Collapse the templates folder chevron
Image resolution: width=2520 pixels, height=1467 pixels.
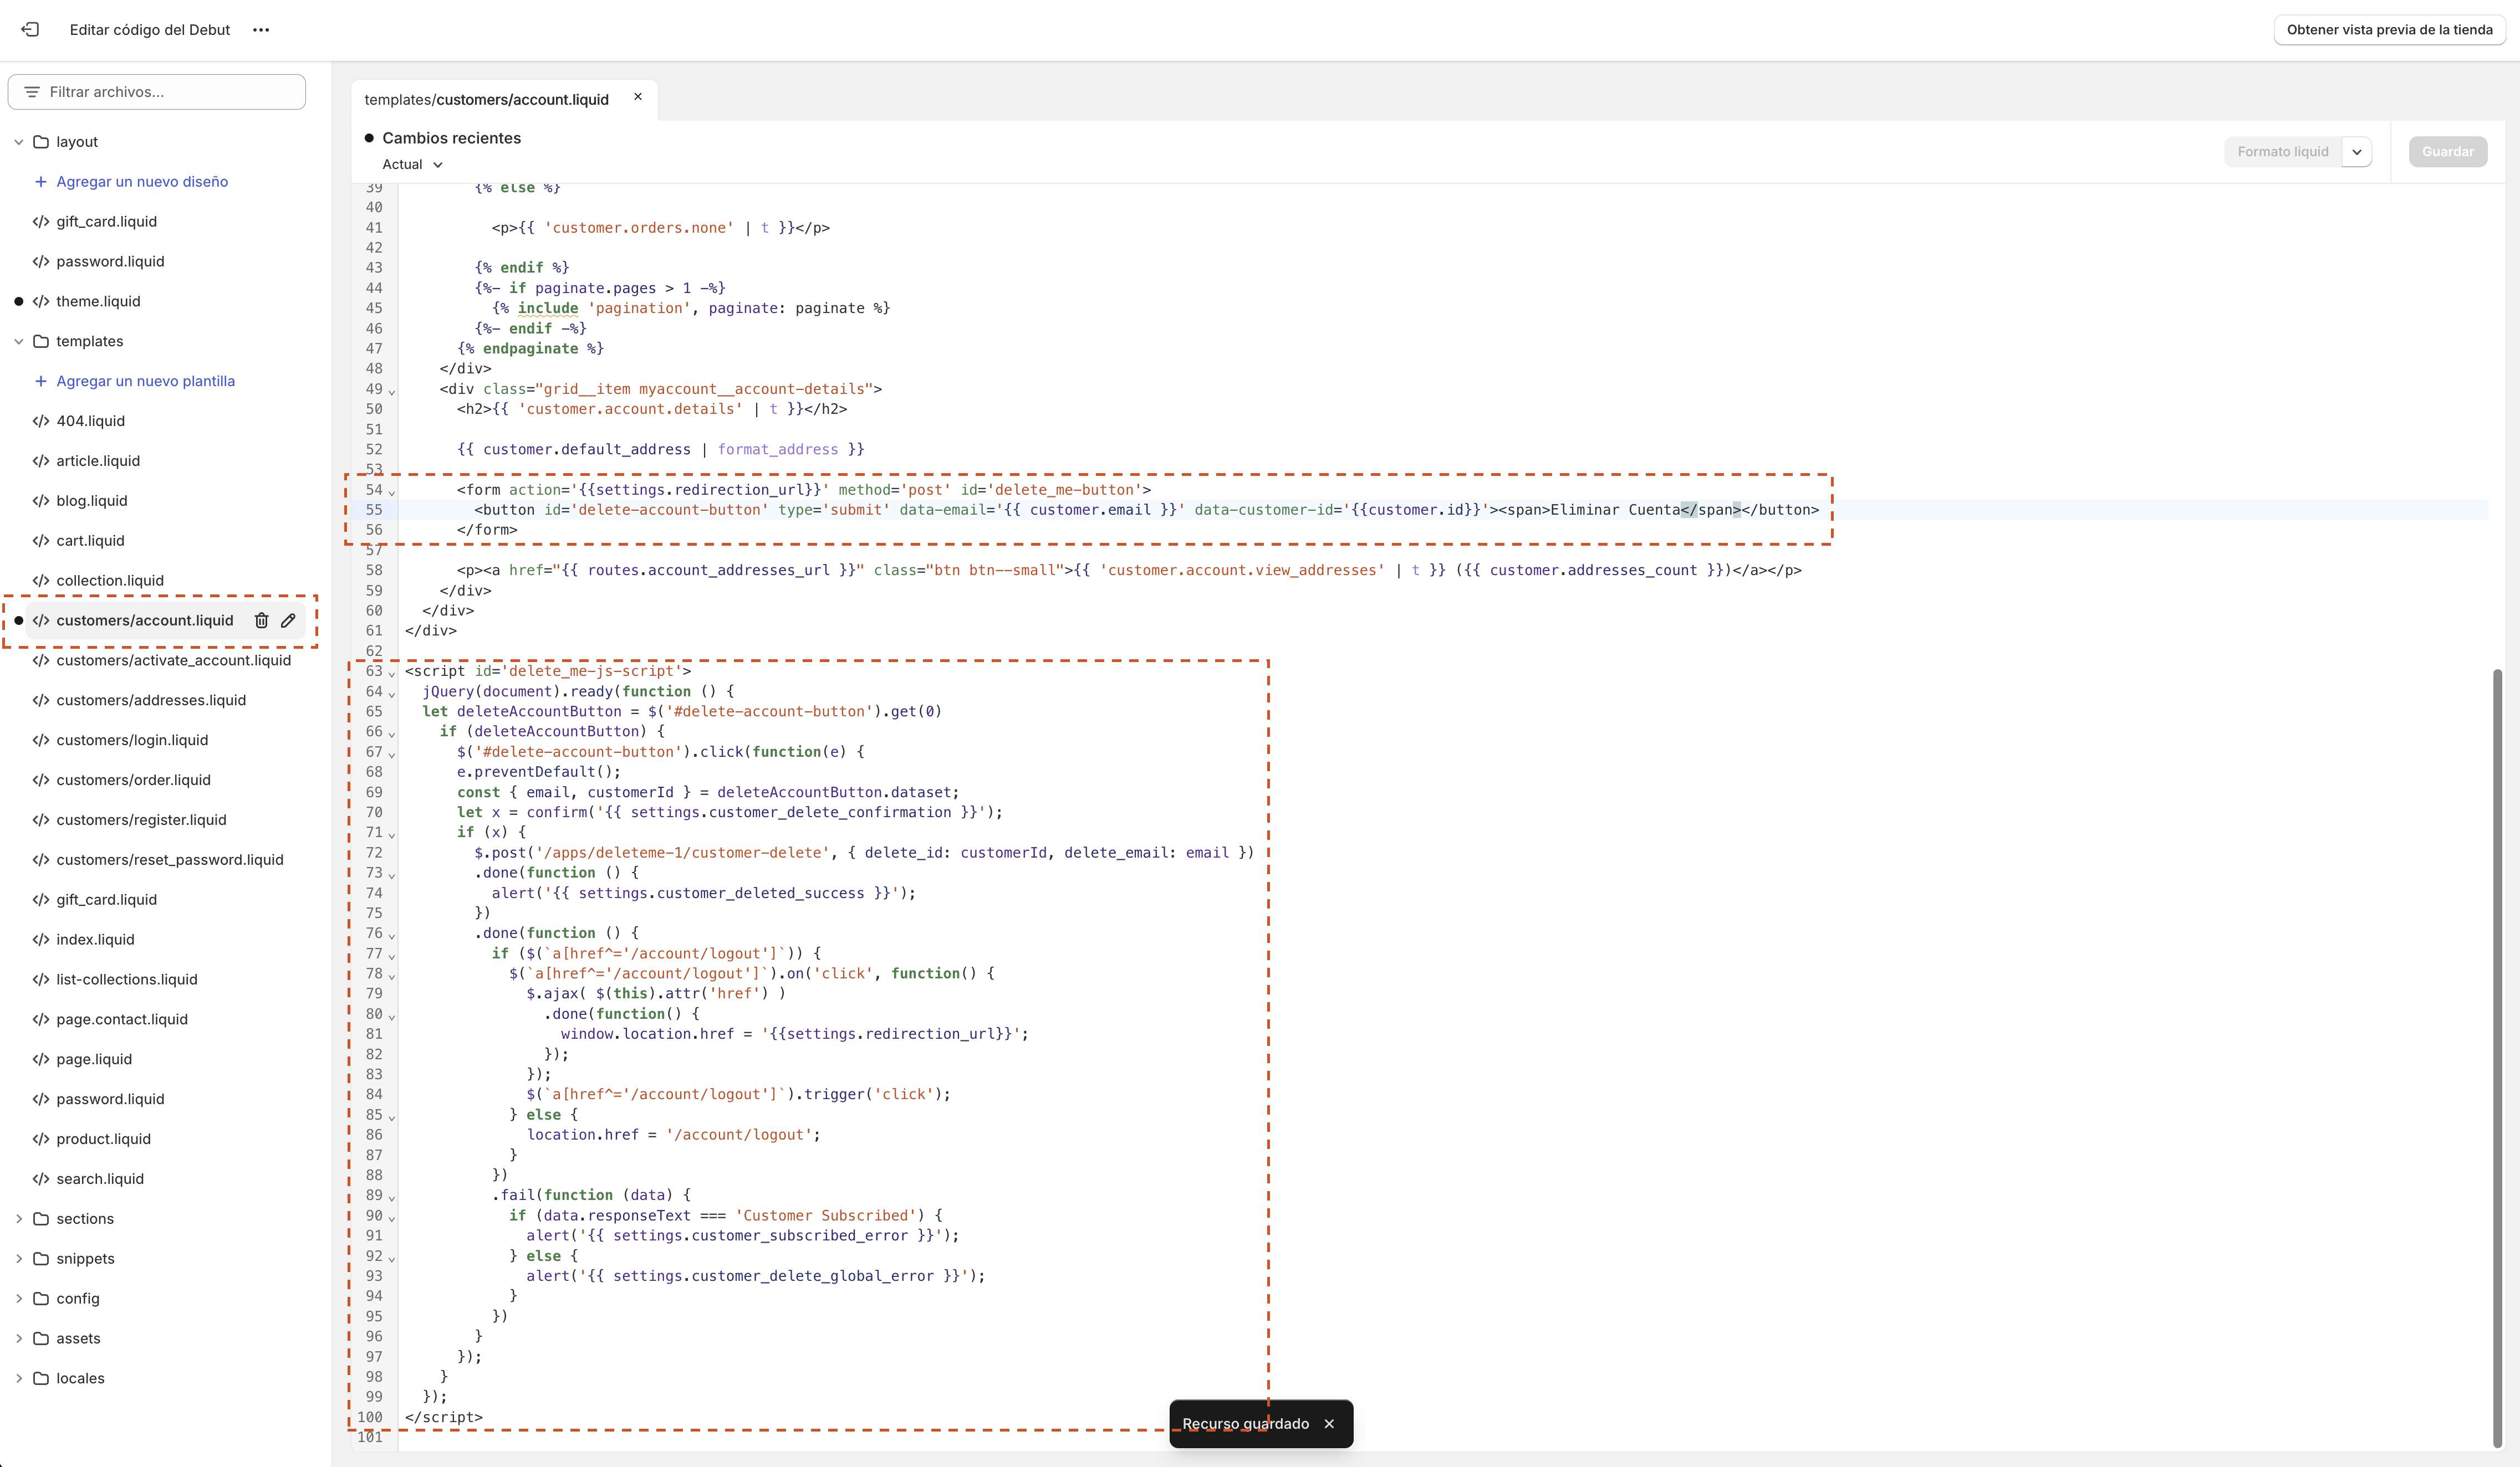tap(18, 342)
